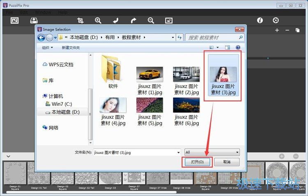Click the zoom out magnifier icon
308x196 pixels.
click(151, 20)
